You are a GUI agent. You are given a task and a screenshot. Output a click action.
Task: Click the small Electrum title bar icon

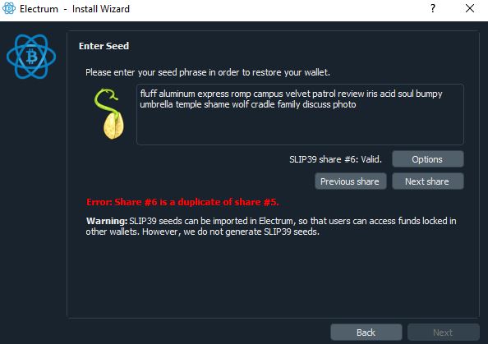(9, 8)
